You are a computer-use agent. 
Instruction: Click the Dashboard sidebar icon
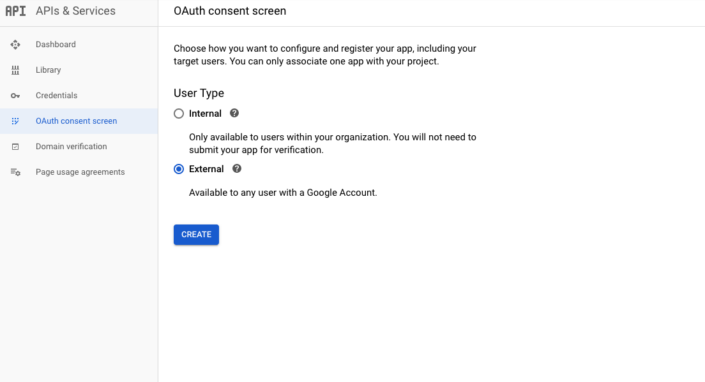(15, 45)
